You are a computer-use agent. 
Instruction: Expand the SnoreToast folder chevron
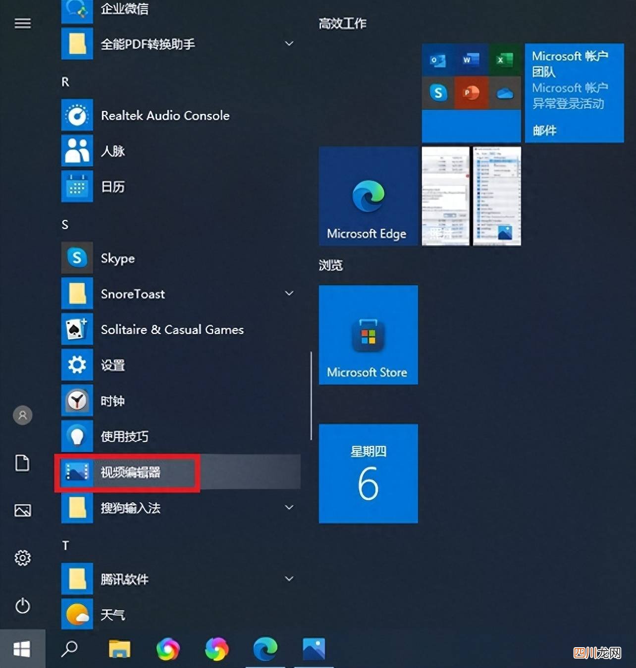[289, 293]
